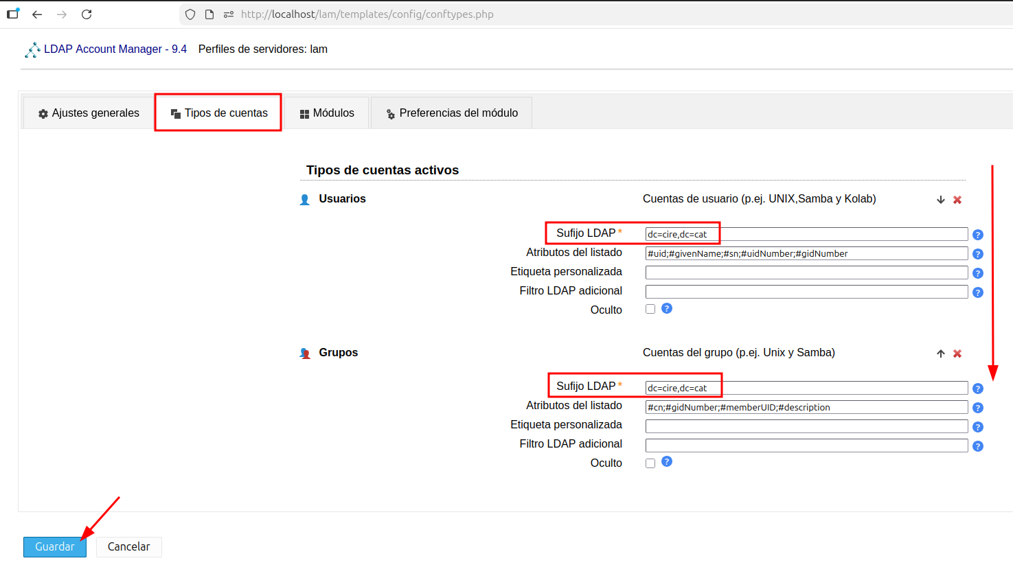Open help for Grupos Filtro LDAP adicional

(977, 446)
